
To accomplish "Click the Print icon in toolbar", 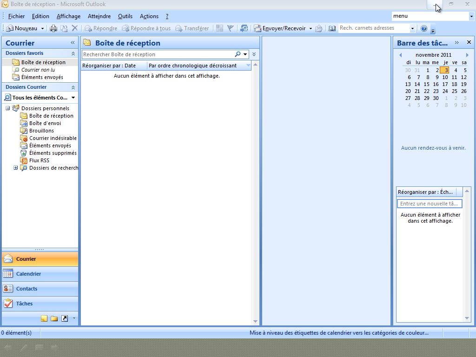I will coord(53,28).
